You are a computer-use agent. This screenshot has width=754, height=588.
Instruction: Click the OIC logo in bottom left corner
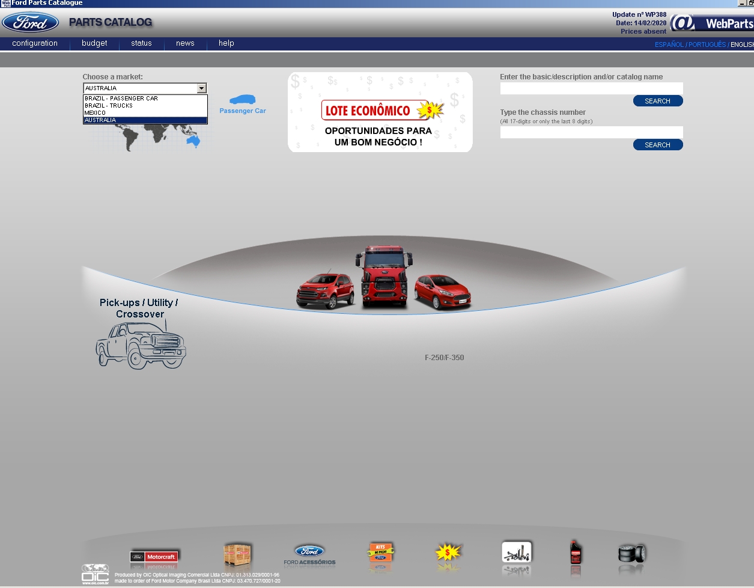pos(96,574)
